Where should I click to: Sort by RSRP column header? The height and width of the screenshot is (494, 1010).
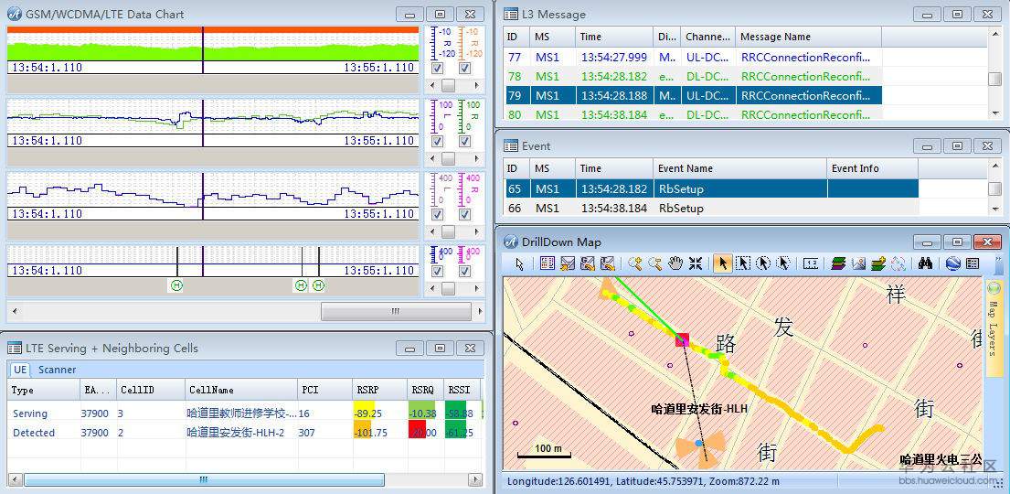(x=379, y=390)
